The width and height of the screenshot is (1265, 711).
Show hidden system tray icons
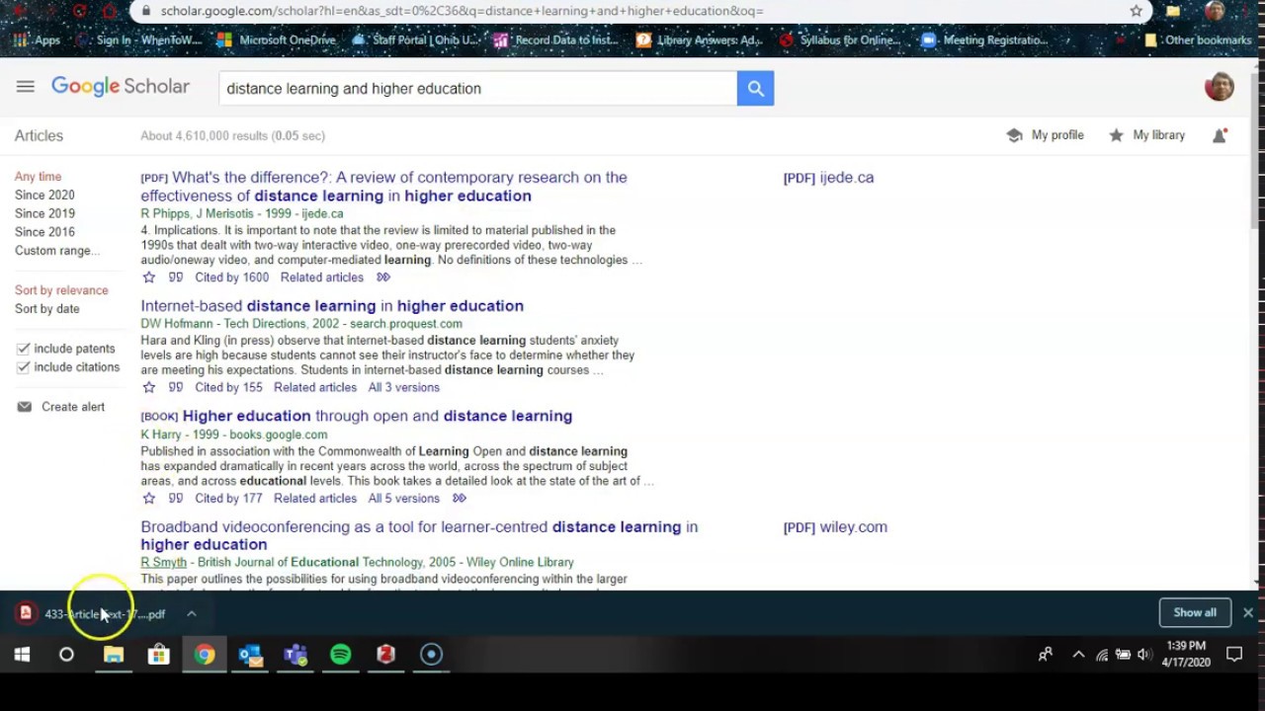click(x=1078, y=654)
